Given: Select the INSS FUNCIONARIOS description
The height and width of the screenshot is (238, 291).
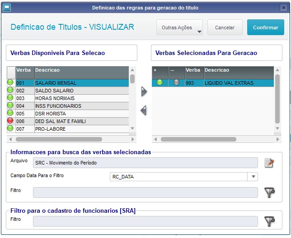Looking at the screenshot, I should (58, 106).
